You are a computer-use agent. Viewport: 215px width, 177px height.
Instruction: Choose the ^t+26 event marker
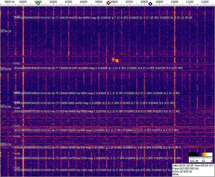[16, 154]
